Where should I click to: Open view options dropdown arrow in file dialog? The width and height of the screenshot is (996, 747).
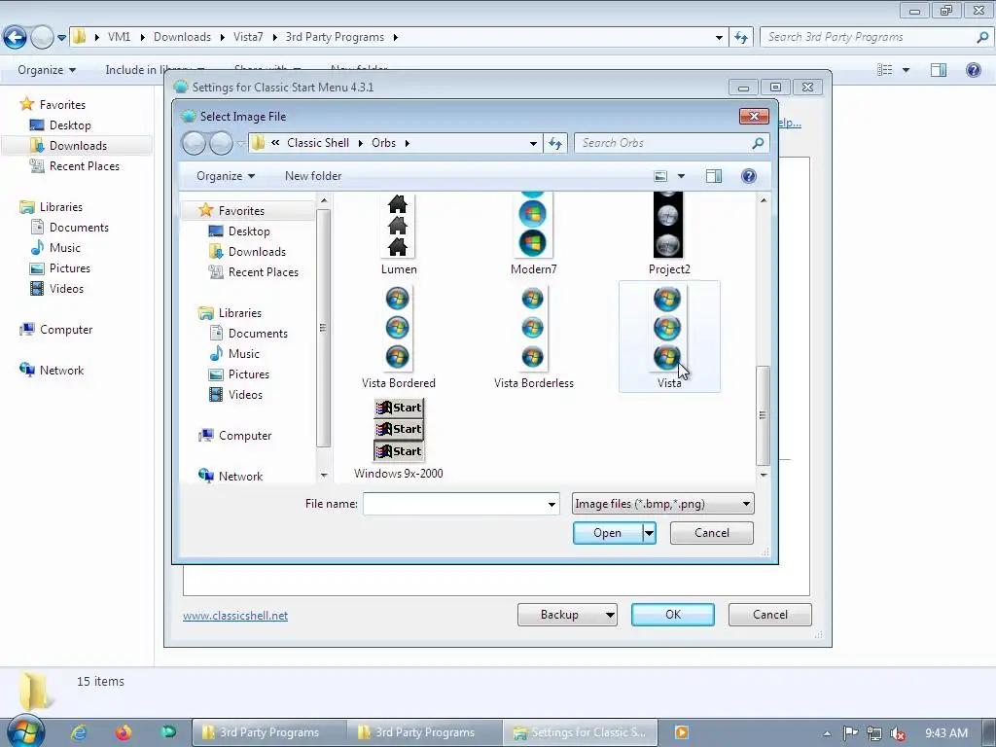(x=681, y=176)
